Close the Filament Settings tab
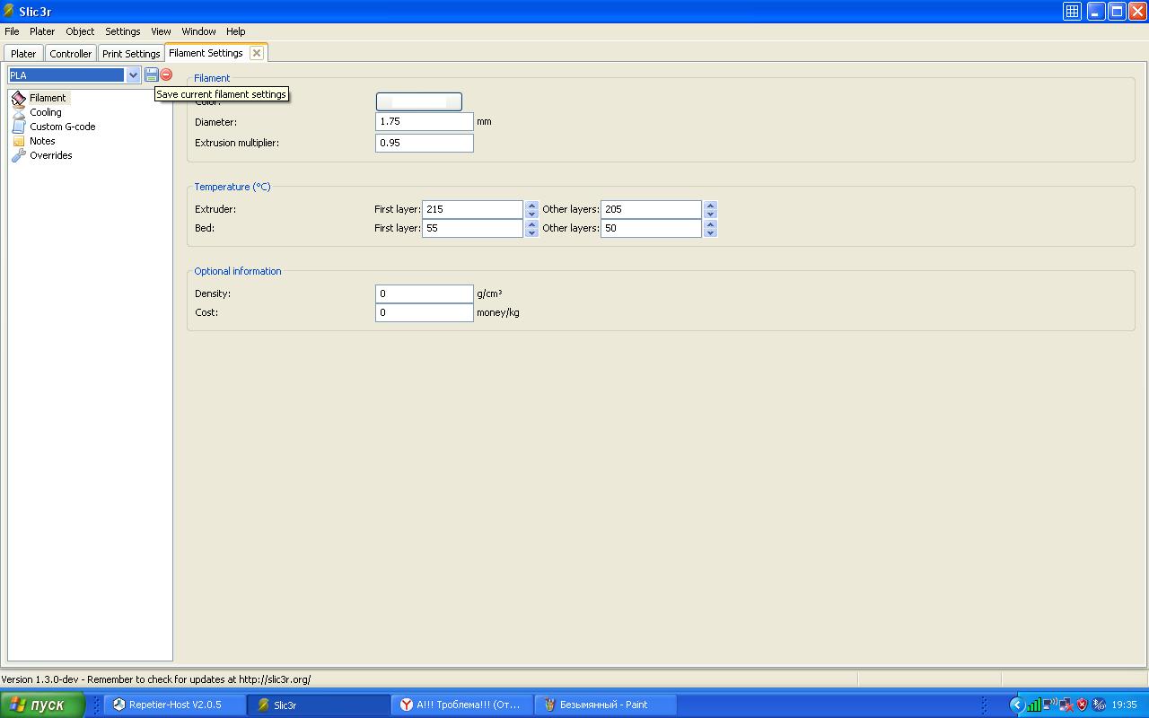This screenshot has width=1149, height=718. (x=257, y=53)
